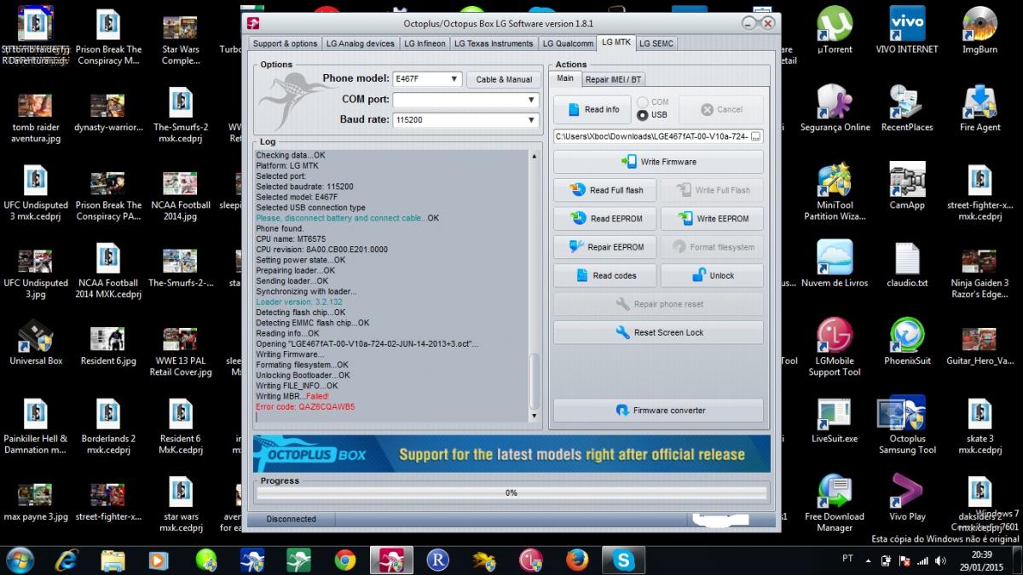
Task: Switch to LG Texas Instruments tab
Action: pyautogui.click(x=494, y=43)
